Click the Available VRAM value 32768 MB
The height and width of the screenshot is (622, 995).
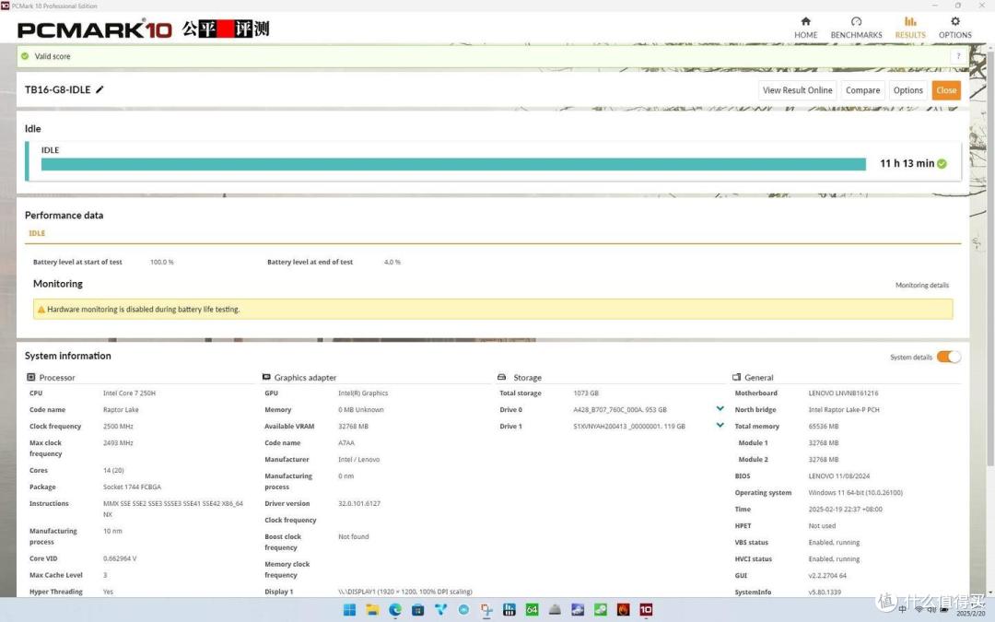(353, 426)
